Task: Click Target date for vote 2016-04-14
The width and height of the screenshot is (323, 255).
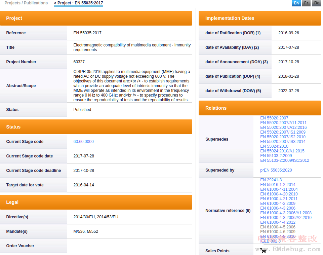Action: tap(84, 185)
